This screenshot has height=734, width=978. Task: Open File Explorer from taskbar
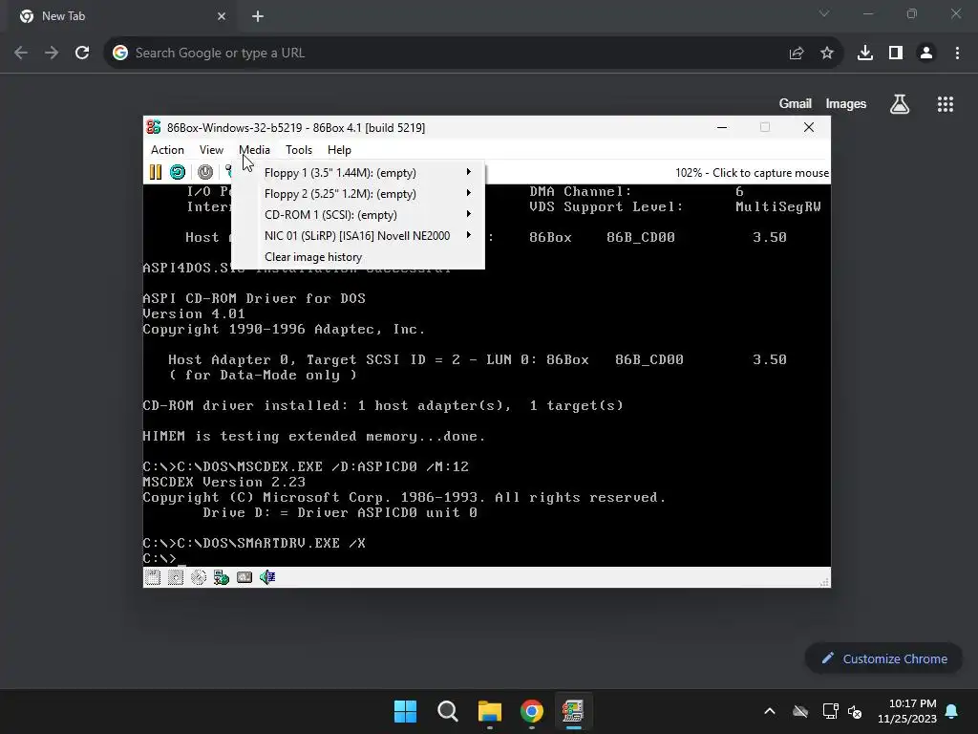tap(490, 711)
